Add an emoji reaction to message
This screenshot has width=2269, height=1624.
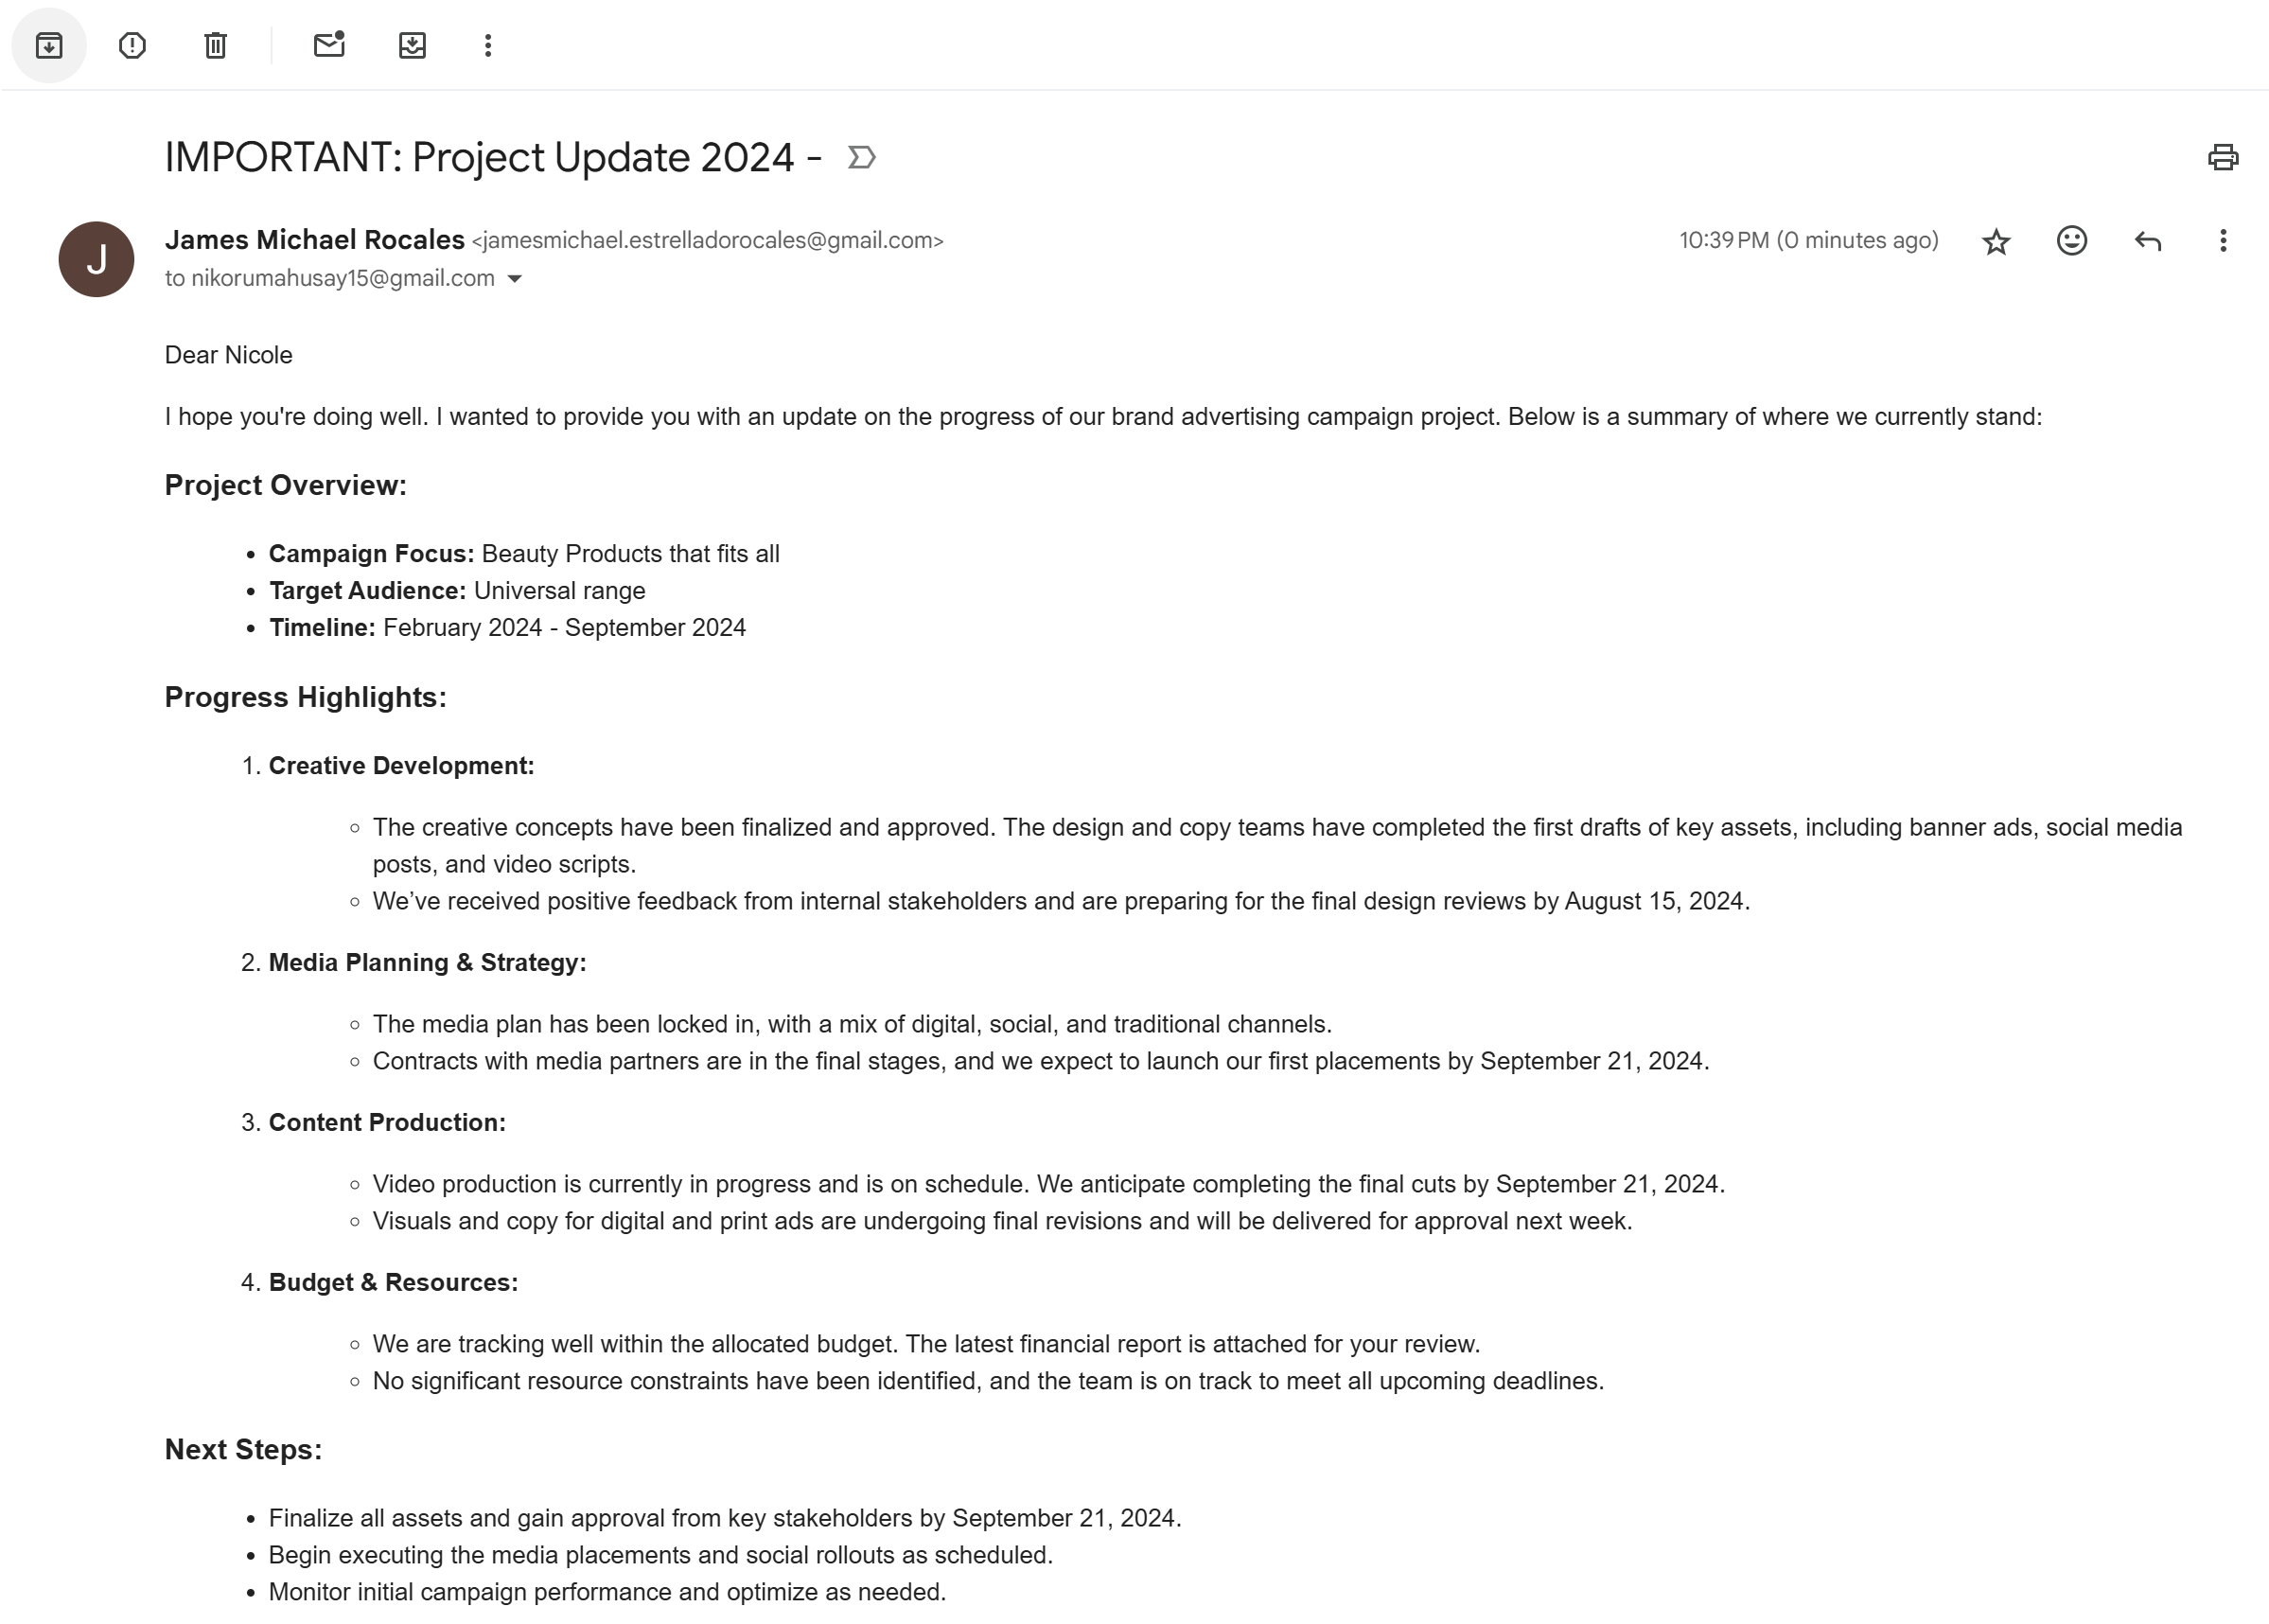[x=2071, y=241]
